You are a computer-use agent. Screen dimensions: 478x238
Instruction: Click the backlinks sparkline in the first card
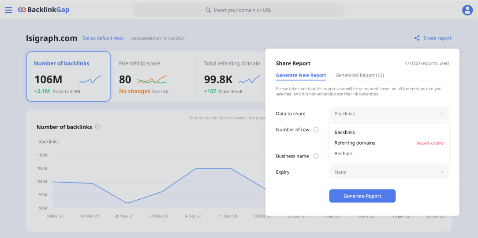(x=90, y=79)
